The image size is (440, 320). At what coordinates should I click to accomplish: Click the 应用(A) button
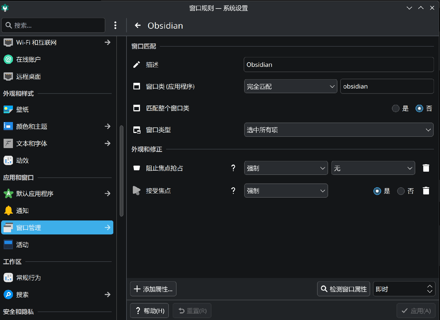click(416, 311)
